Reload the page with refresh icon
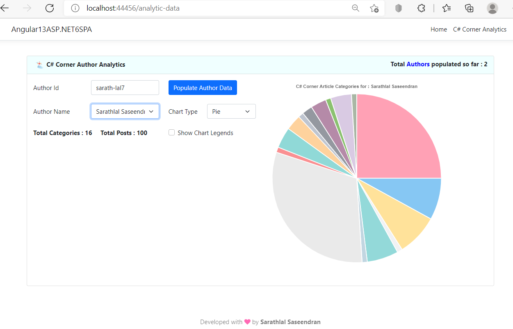The width and height of the screenshot is (513, 329). click(x=50, y=8)
